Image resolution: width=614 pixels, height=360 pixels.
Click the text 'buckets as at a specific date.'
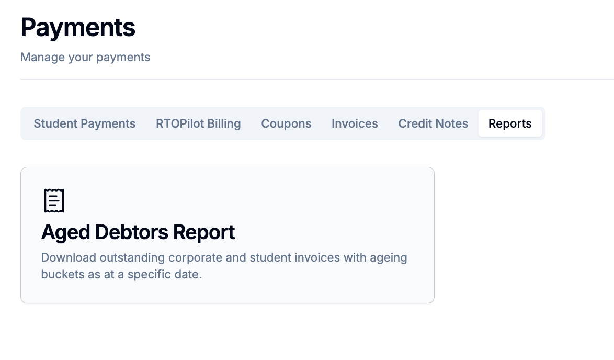[121, 274]
